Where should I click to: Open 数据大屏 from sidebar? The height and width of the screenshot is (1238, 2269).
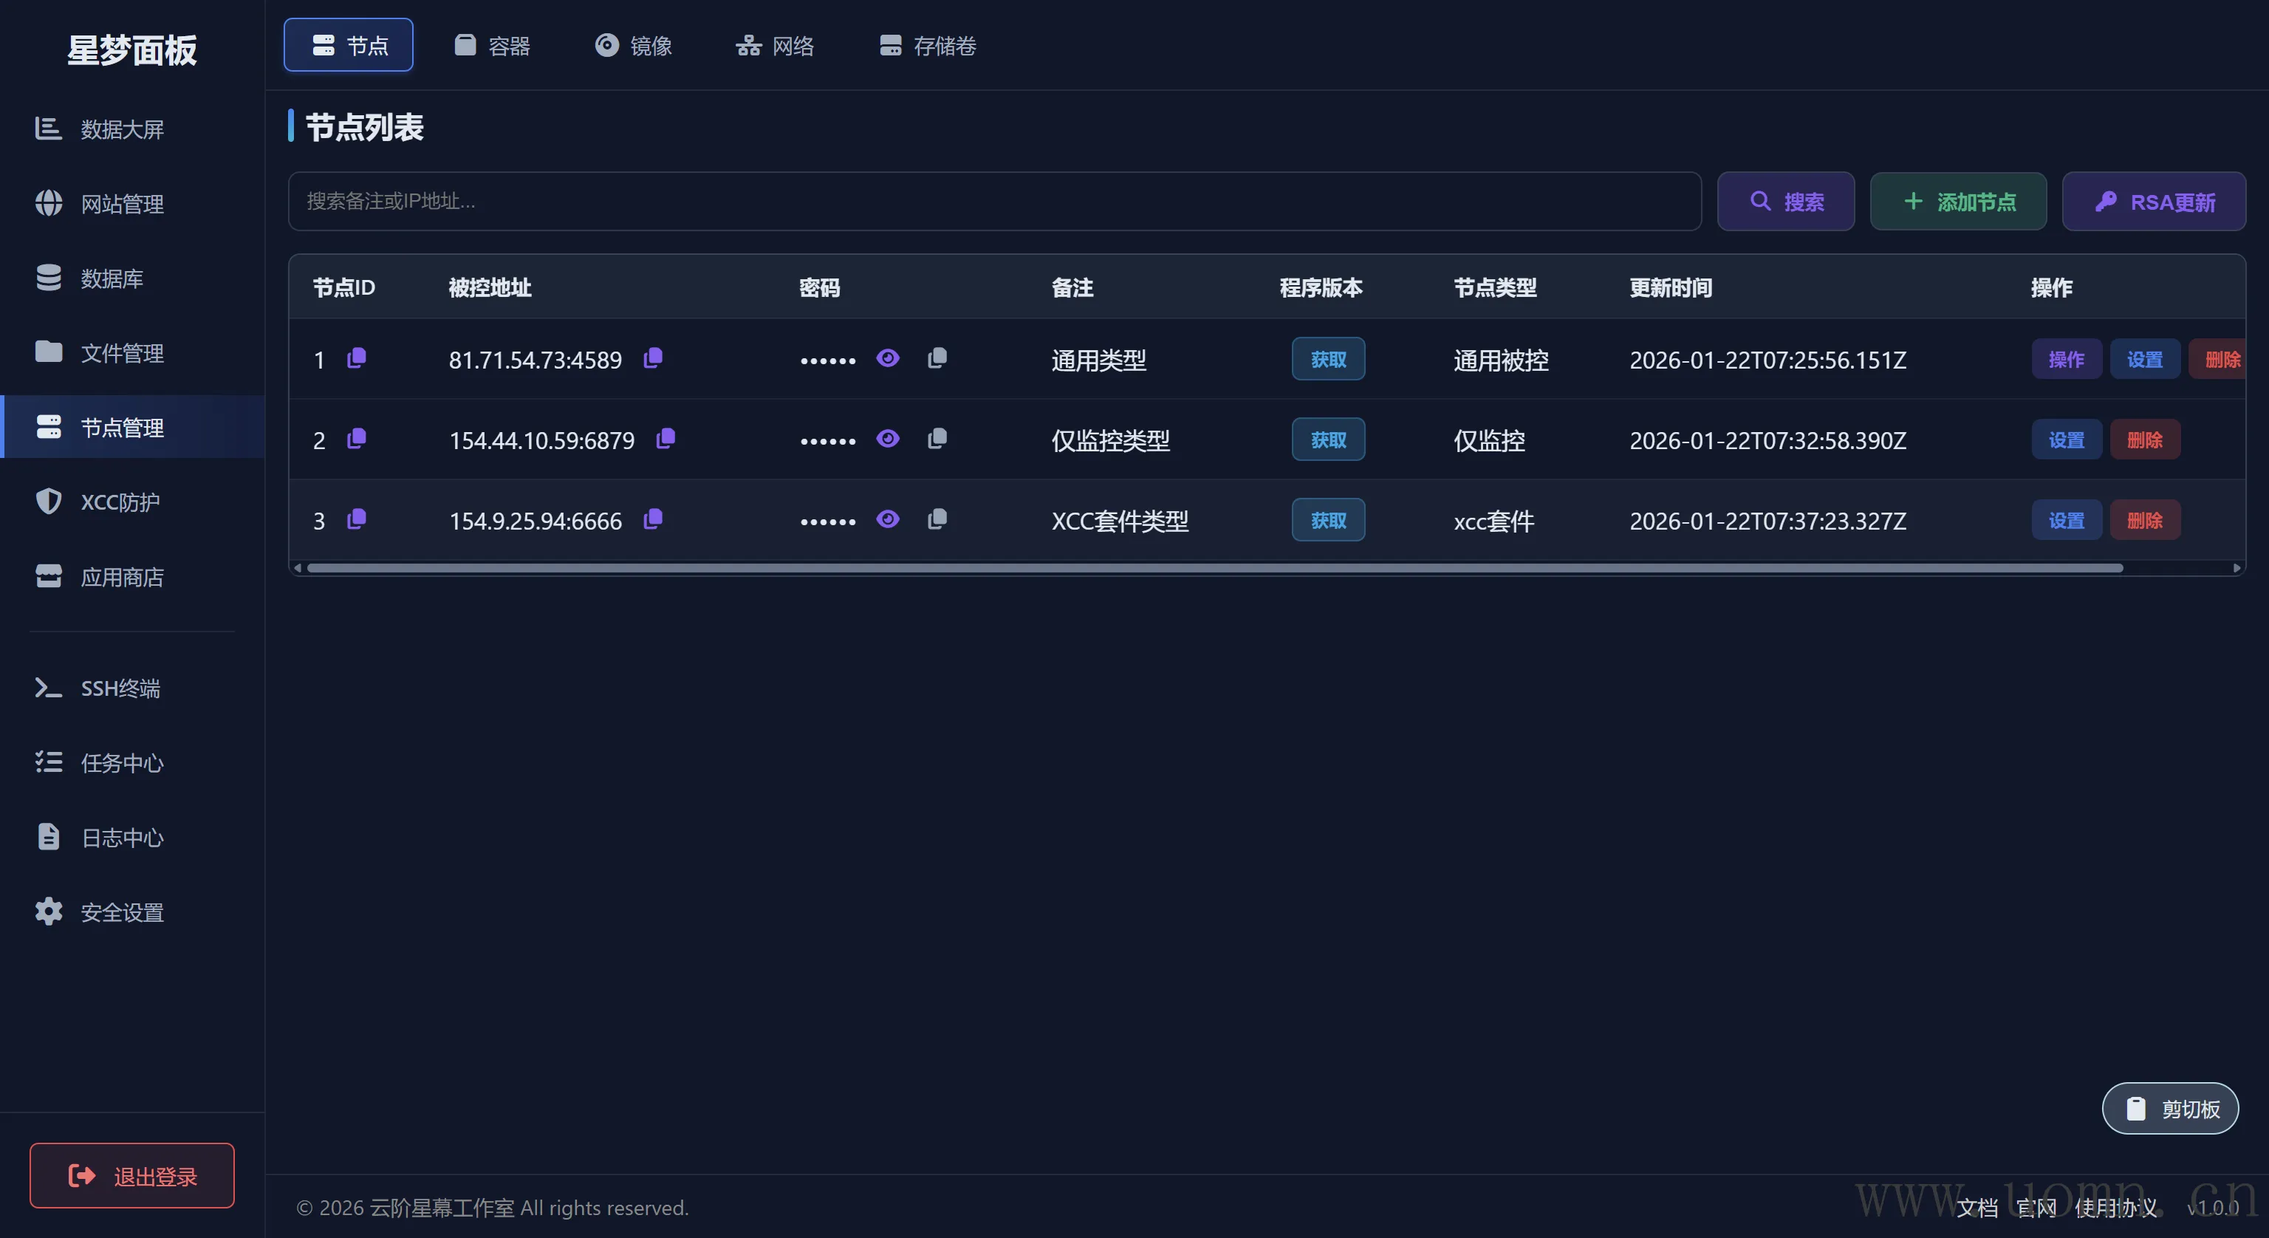pos(122,129)
